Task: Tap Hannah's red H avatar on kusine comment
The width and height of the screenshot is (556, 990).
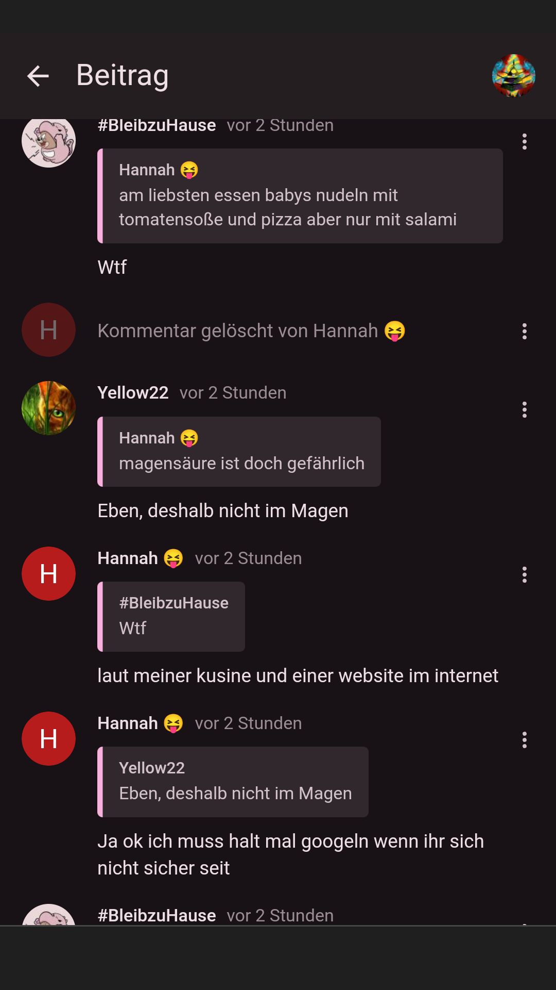Action: point(48,573)
